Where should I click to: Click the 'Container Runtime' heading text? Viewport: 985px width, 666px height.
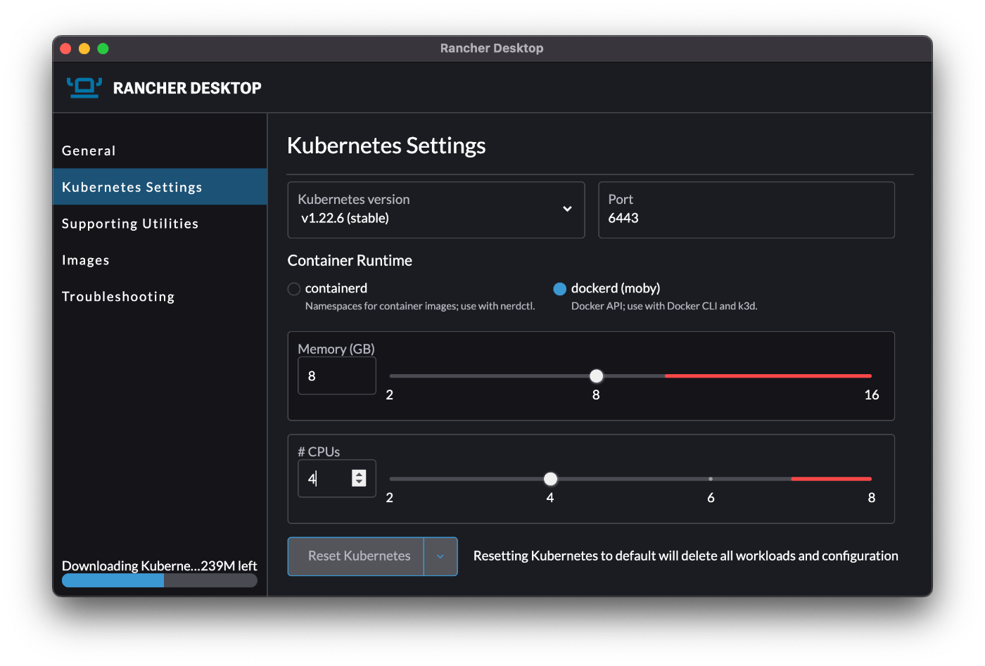pos(350,260)
